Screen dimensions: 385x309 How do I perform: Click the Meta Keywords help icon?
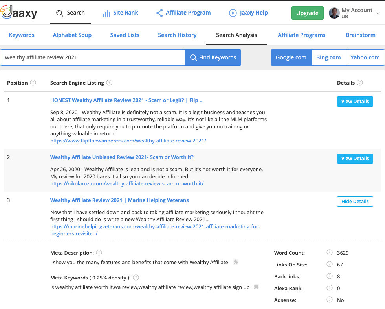[136, 278]
